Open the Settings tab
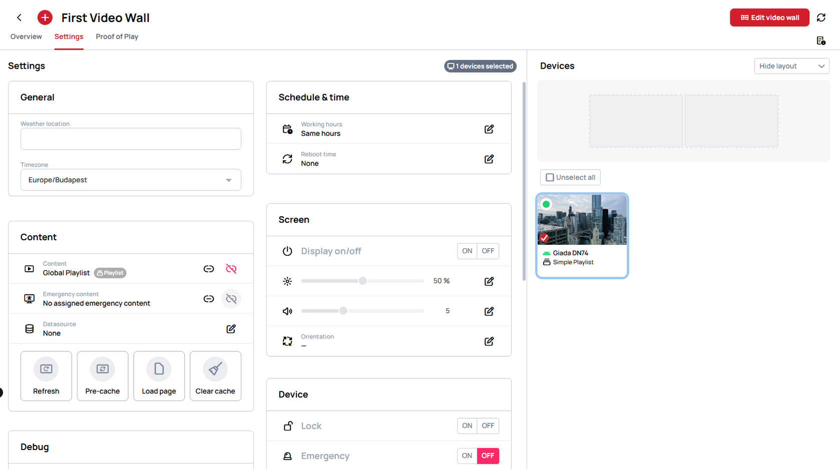The image size is (840, 470). click(69, 37)
